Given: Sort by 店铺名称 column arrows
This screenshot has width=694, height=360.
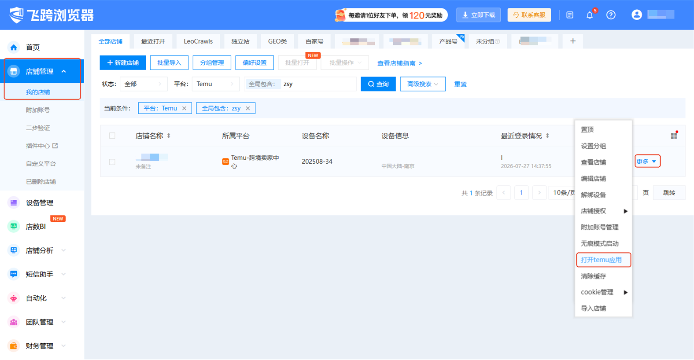Looking at the screenshot, I should click(x=168, y=136).
